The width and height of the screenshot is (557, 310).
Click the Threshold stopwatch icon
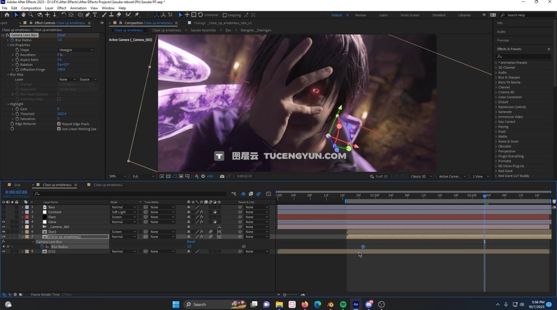click(17, 114)
